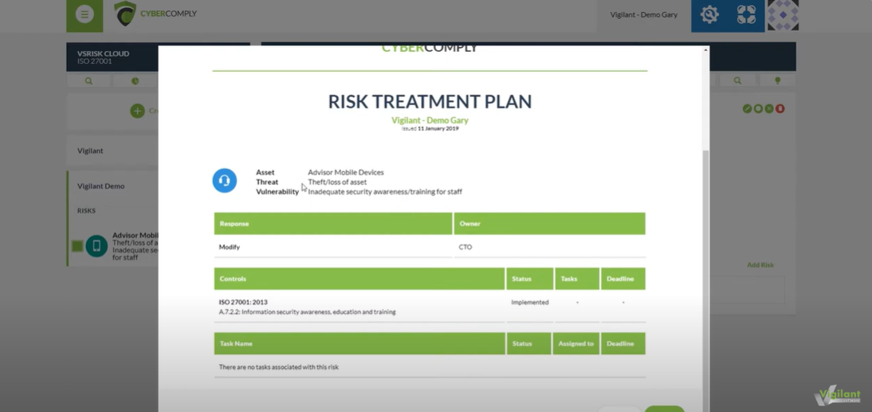Click the Implemented status cell
This screenshot has width=872, height=412.
pyautogui.click(x=530, y=303)
